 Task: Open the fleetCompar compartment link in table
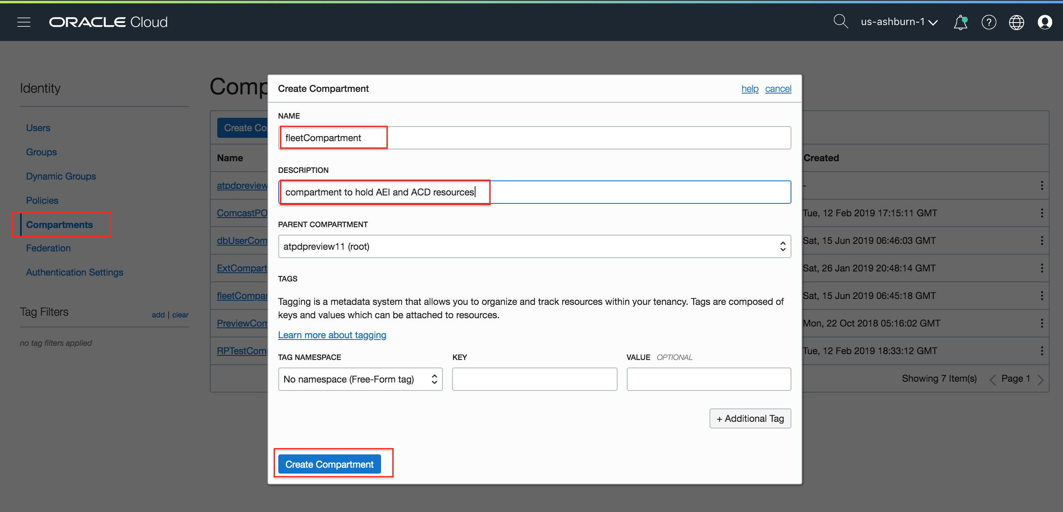(x=242, y=296)
